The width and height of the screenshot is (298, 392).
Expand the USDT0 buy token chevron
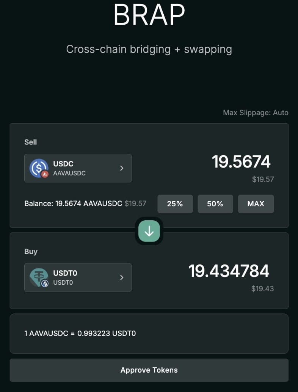[x=122, y=278]
